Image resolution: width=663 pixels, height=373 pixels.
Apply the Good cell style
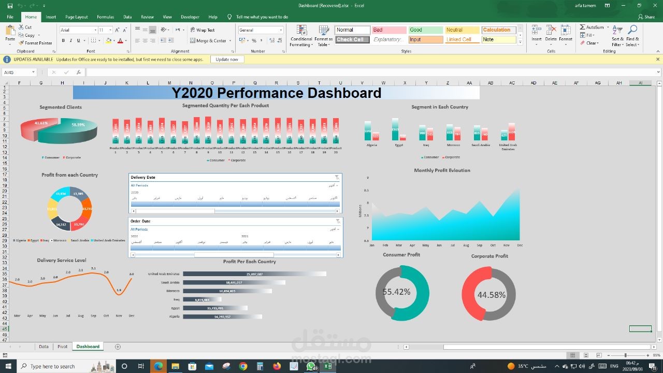(x=426, y=30)
